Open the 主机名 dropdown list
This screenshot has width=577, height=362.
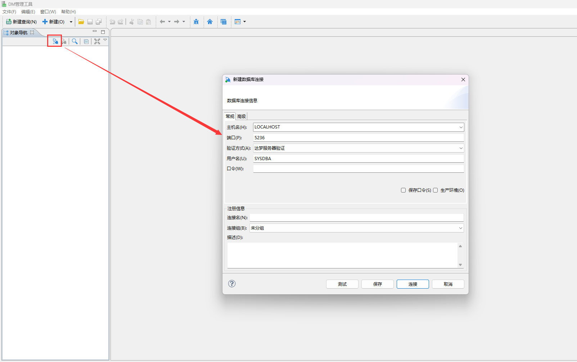click(x=461, y=127)
